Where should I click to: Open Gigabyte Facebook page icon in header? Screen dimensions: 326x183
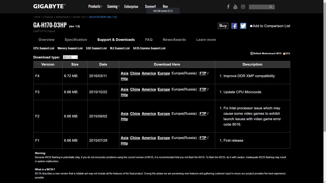pos(228,7)
